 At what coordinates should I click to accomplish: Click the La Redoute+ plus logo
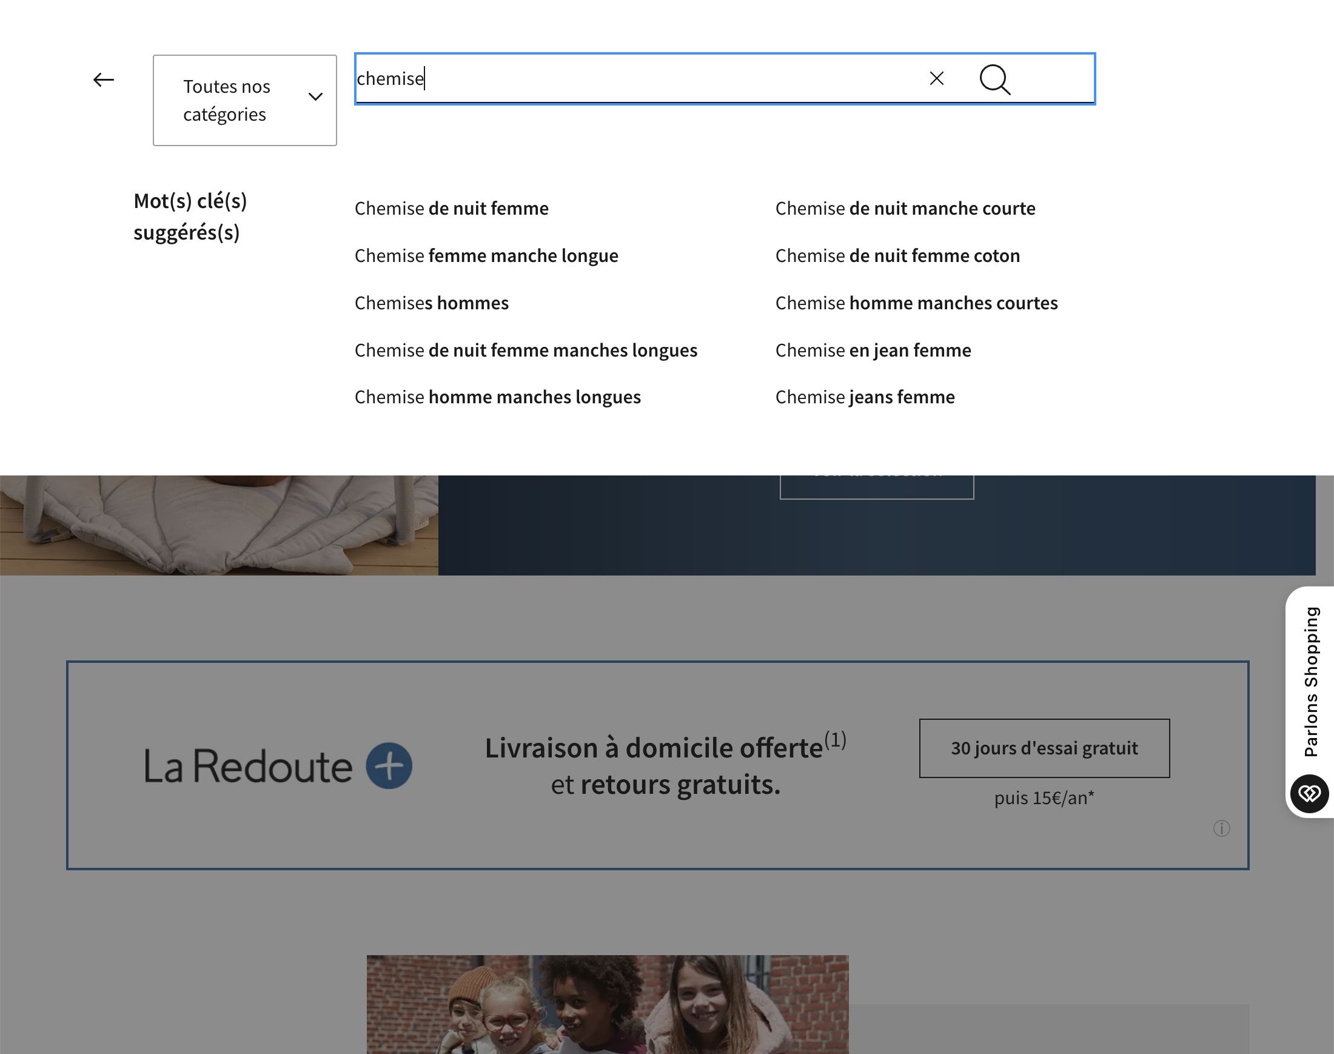pyautogui.click(x=389, y=765)
